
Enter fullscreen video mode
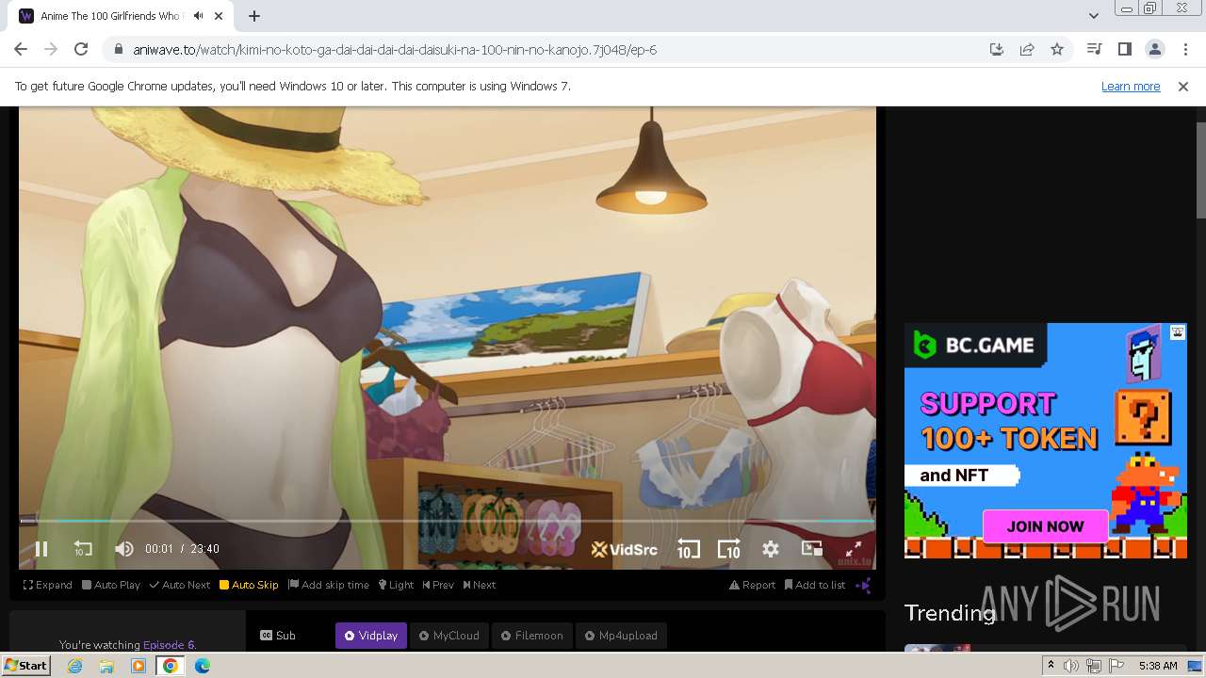853,549
